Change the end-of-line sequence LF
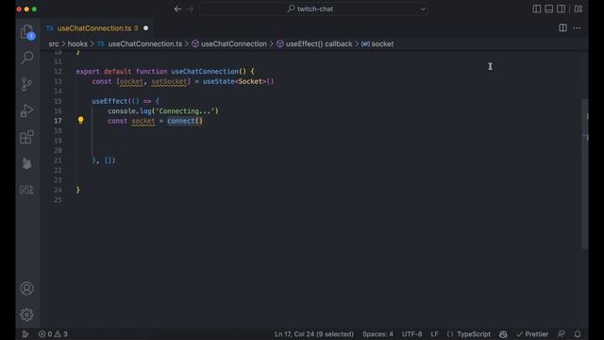The image size is (604, 340). (x=434, y=334)
